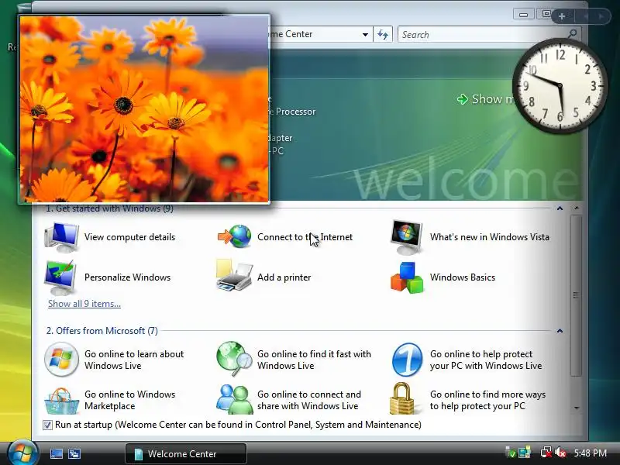Click the refresh button beside address bar
Viewport: 620px width, 465px height.
(x=383, y=34)
